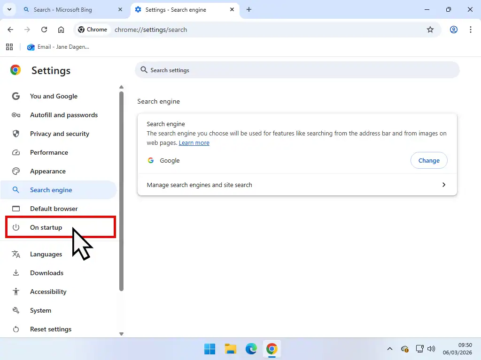Viewport: 481px width, 360px height.
Task: Bookmark this page with the star icon
Action: [431, 29]
